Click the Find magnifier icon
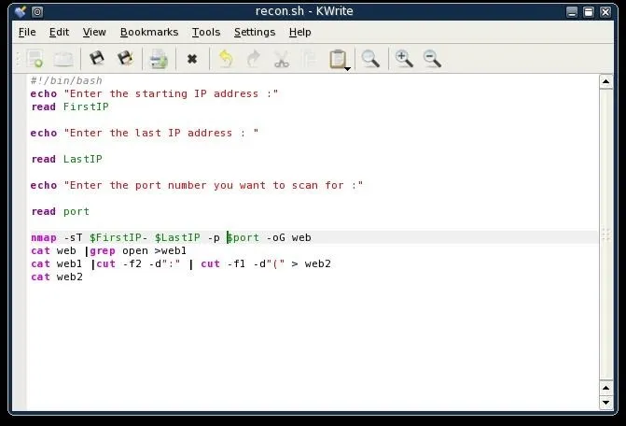Screen dimensions: 626x426 370,59
